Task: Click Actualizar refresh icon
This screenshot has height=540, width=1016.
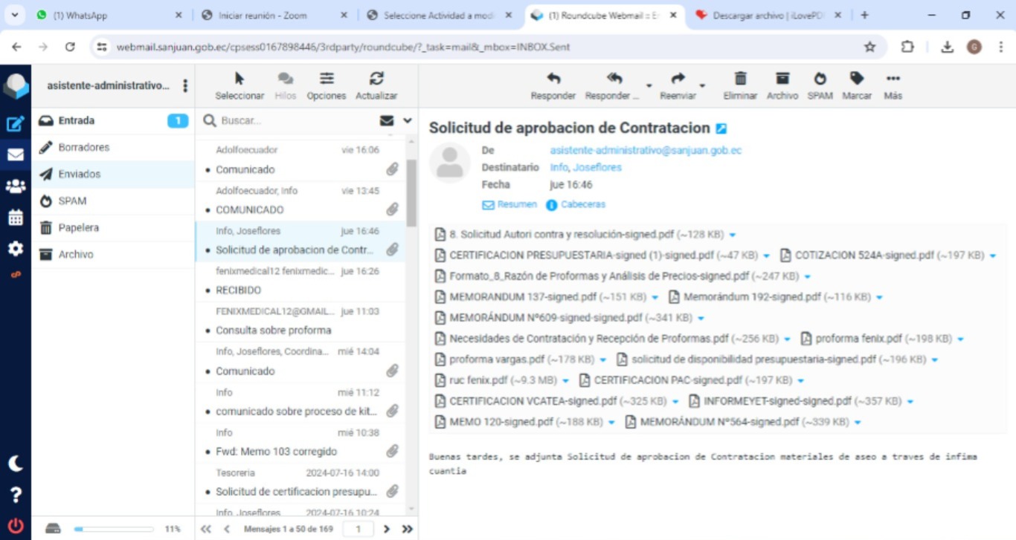Action: pos(376,79)
